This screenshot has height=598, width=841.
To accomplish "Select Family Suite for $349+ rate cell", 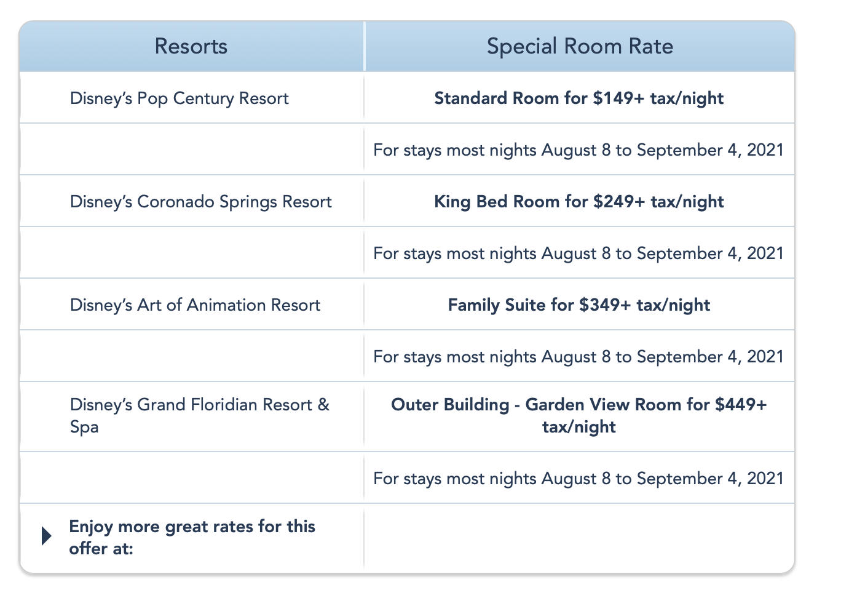I will click(579, 305).
